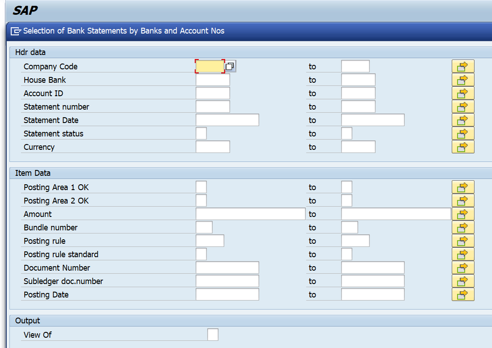Open multiple selection for Posting Date
492x348 pixels.
(463, 294)
